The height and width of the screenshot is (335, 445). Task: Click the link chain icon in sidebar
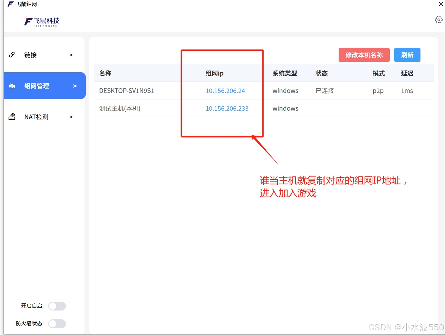click(12, 55)
